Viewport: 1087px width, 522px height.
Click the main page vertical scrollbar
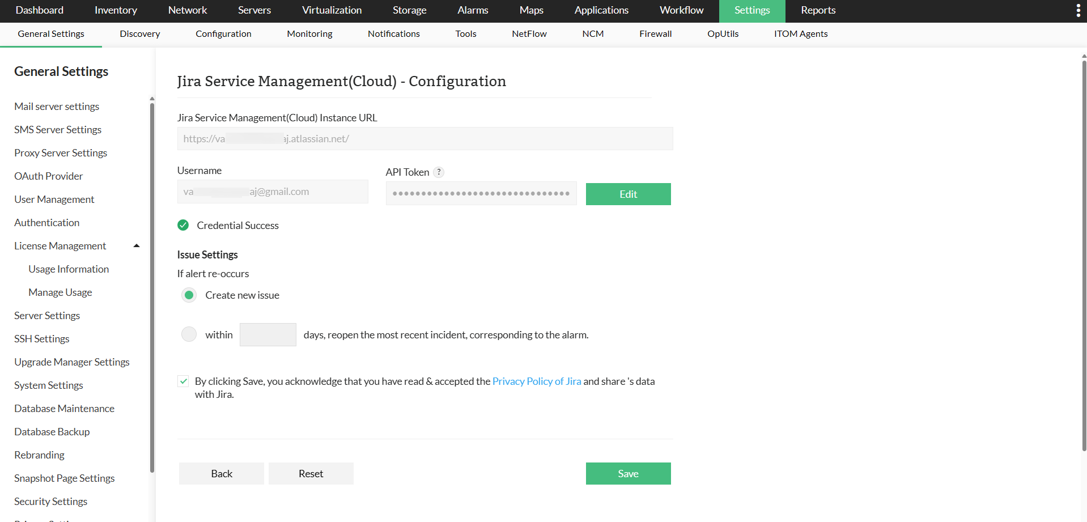pyautogui.click(x=1084, y=255)
